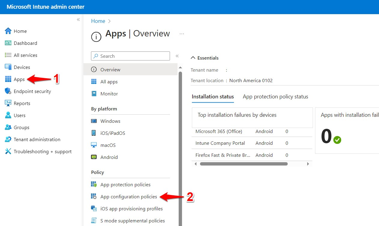Open Troubleshooting + support

pyautogui.click(x=42, y=151)
